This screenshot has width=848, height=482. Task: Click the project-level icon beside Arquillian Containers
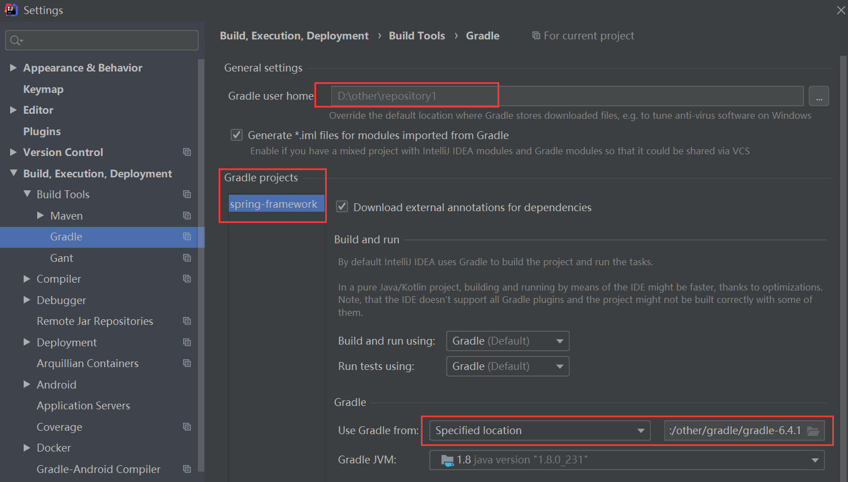[187, 363]
